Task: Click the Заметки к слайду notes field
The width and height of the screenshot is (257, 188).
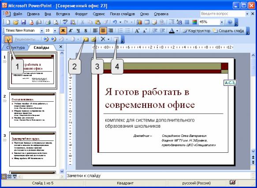Action: (x=158, y=176)
